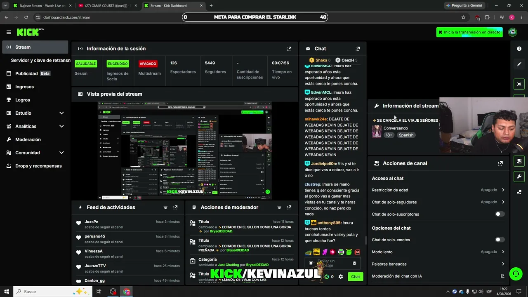The width and height of the screenshot is (528, 297).
Task: Click the stream preview panel icon in sidebar
Action: click(519, 84)
